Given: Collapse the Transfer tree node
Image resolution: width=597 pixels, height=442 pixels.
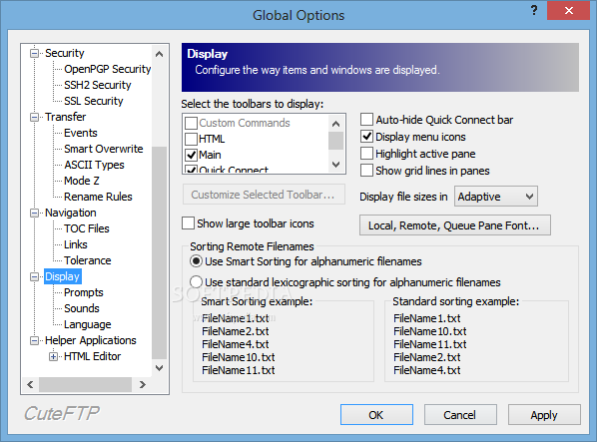Looking at the screenshot, I should pos(35,117).
